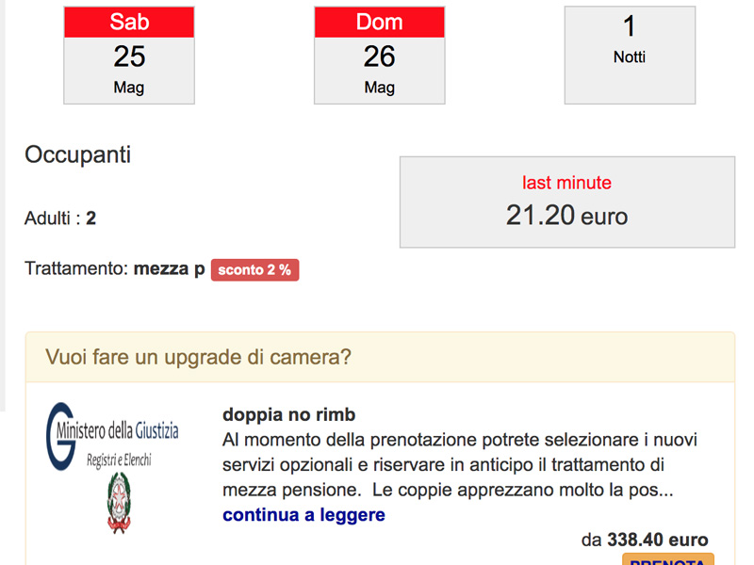Select the 1 Notti nights box
Screen dimensions: 754x565
pyautogui.click(x=630, y=56)
